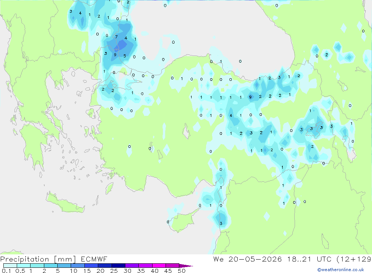The image size is (372, 273).
Task: Select the 5–10 mm legend color swatch
Action: [x=64, y=266]
